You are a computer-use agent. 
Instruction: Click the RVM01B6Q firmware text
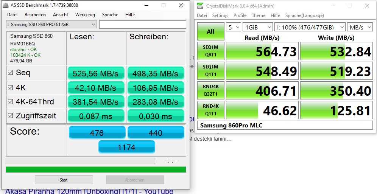(x=23, y=44)
